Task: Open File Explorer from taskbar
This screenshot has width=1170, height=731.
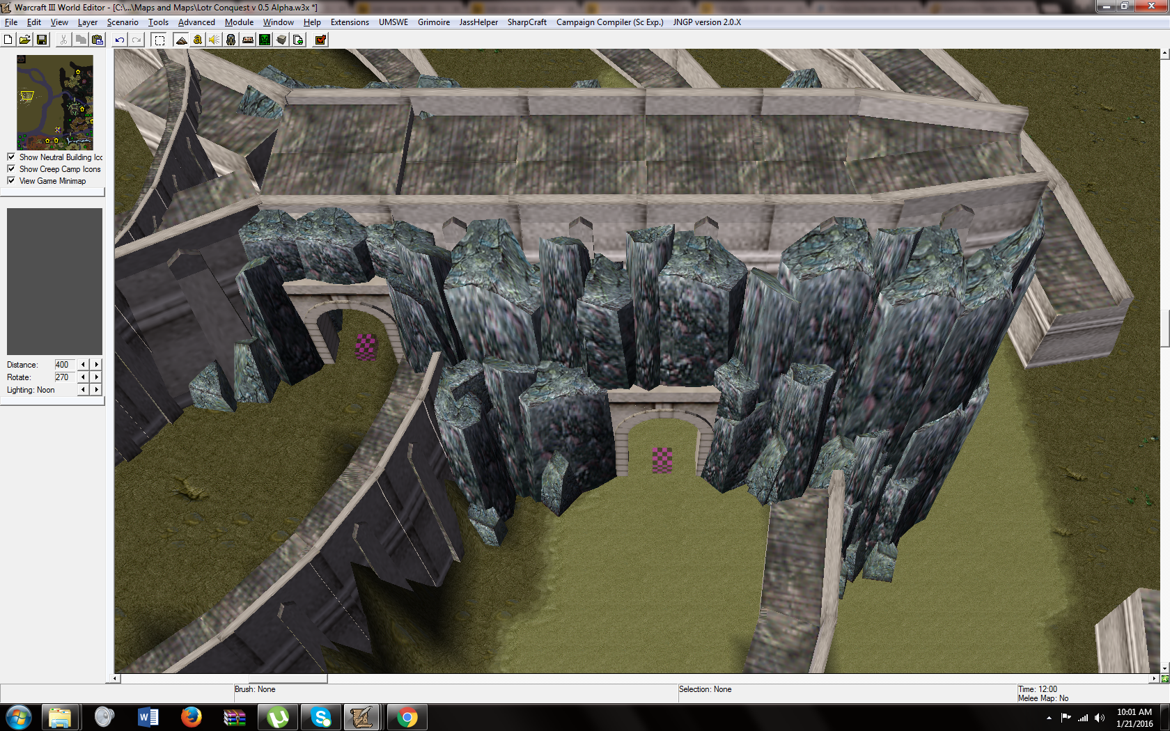Action: [x=60, y=717]
